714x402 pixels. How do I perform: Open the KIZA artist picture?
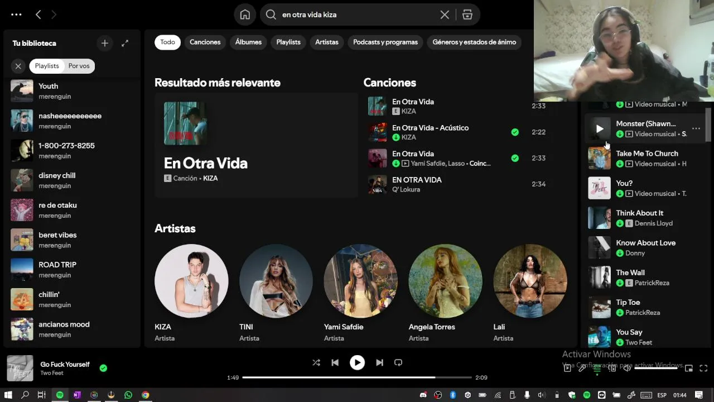[191, 281]
